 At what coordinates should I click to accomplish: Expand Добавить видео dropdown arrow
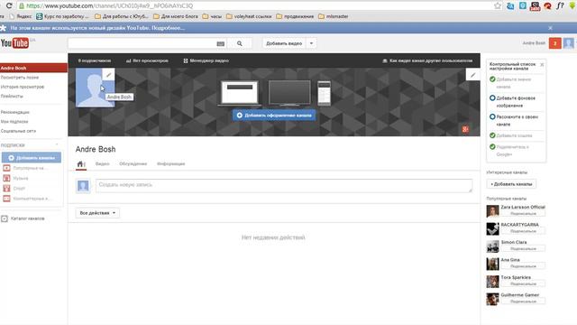(x=311, y=43)
